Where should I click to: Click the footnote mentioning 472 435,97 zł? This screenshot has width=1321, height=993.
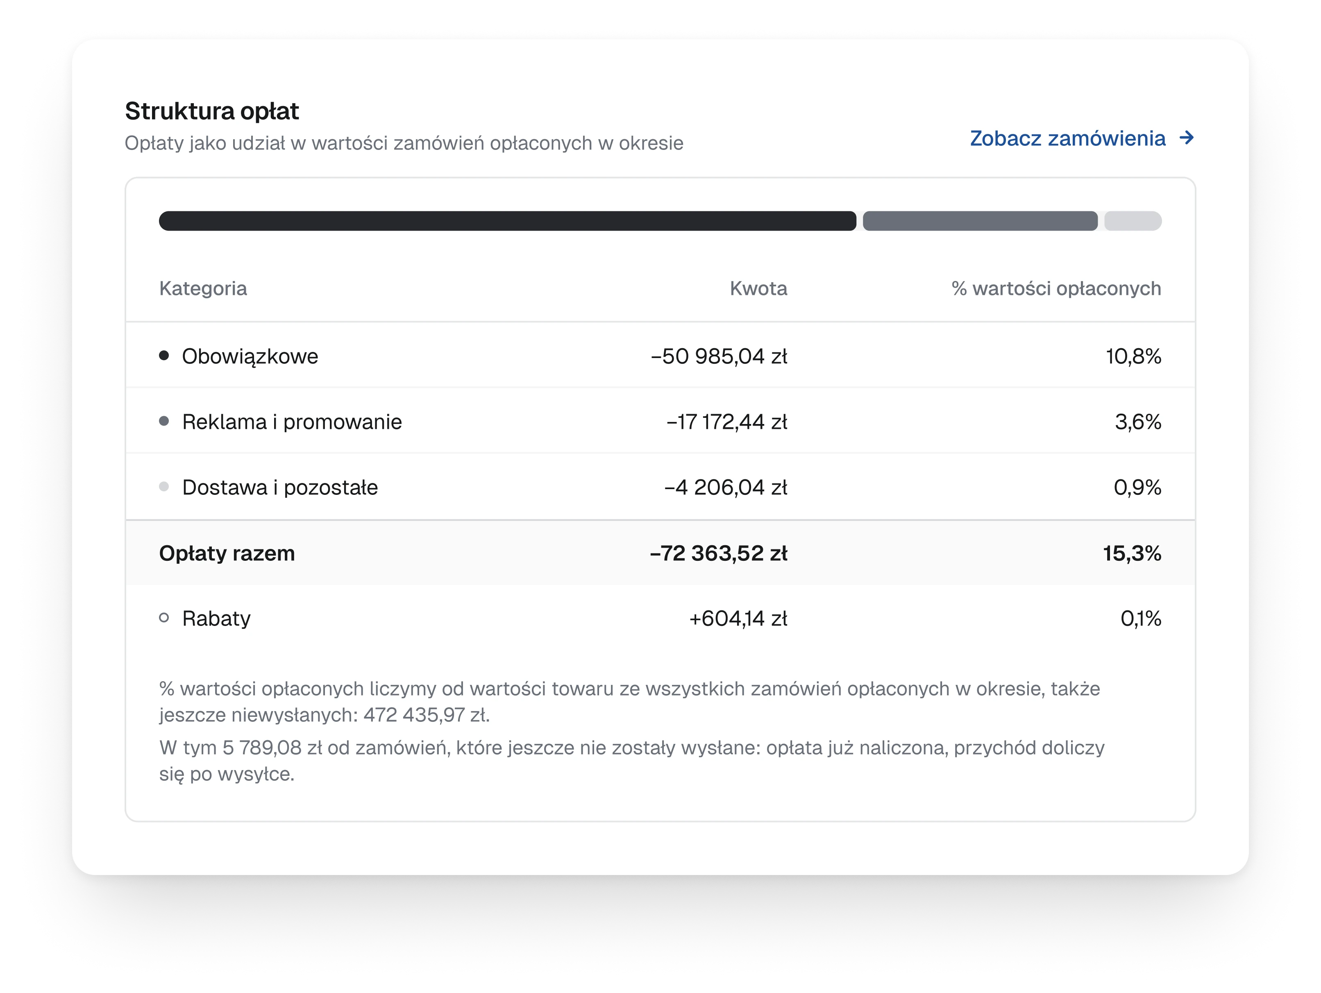point(629,702)
